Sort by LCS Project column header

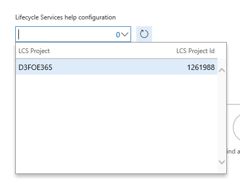(x=34, y=51)
